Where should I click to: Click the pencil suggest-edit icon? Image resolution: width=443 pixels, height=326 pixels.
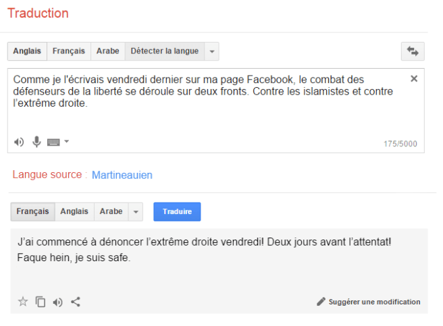[x=321, y=302]
